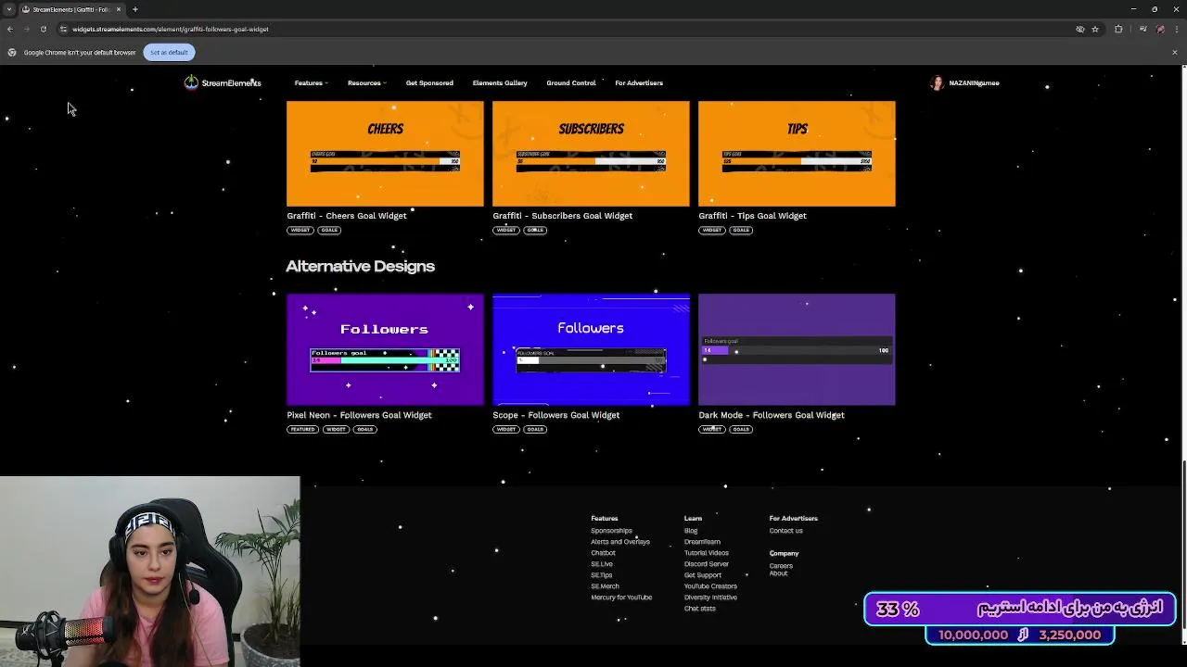Click the Graffiti - Subscribers Goal Widget title
The height and width of the screenshot is (667, 1187).
click(x=563, y=216)
